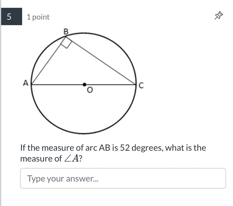Click the letter O below the center
The width and height of the screenshot is (233, 206).
(x=90, y=90)
